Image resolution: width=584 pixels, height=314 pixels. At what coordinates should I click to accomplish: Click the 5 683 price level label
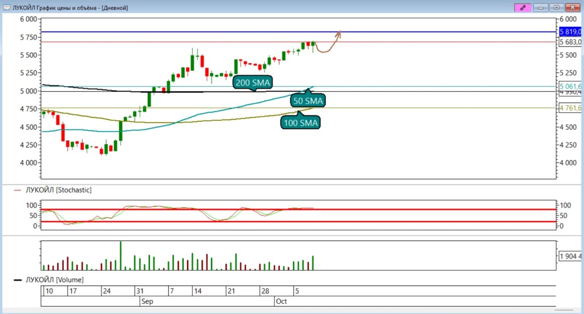570,42
